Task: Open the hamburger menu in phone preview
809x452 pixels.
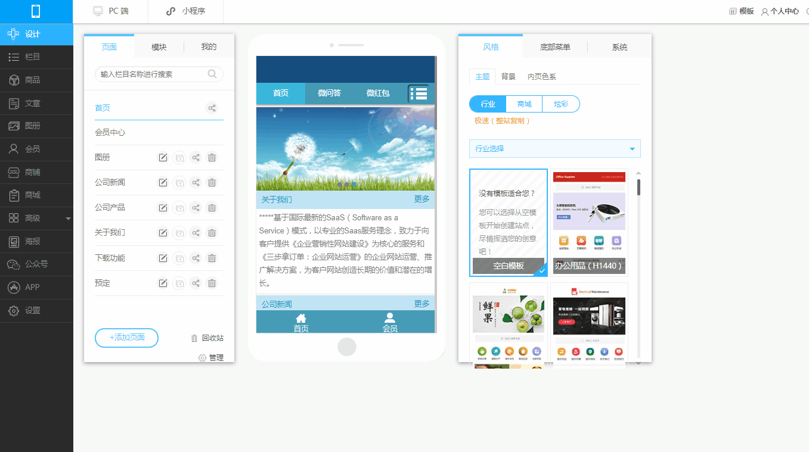Action: pyautogui.click(x=419, y=93)
